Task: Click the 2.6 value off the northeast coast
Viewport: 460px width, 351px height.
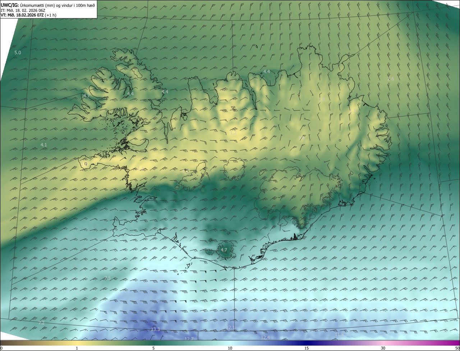Action: (x=391, y=79)
